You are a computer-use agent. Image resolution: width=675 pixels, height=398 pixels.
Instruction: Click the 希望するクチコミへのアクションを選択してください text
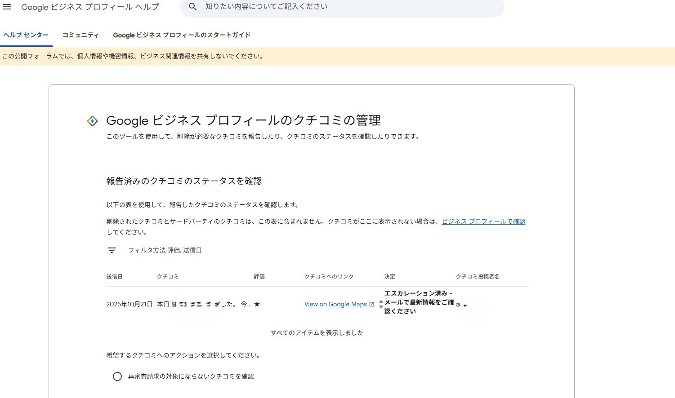point(183,355)
